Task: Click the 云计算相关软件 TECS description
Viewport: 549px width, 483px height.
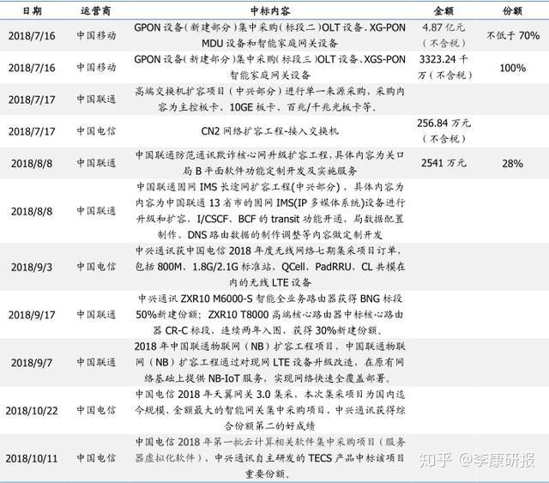Action: pyautogui.click(x=270, y=458)
